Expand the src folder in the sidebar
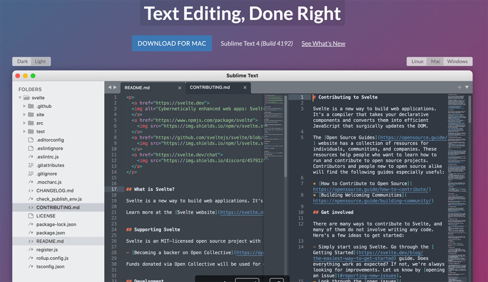488x282 pixels. click(25, 123)
